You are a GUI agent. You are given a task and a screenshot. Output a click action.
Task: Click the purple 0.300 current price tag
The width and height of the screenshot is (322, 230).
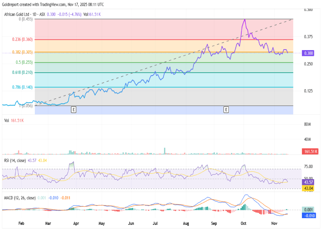point(308,53)
